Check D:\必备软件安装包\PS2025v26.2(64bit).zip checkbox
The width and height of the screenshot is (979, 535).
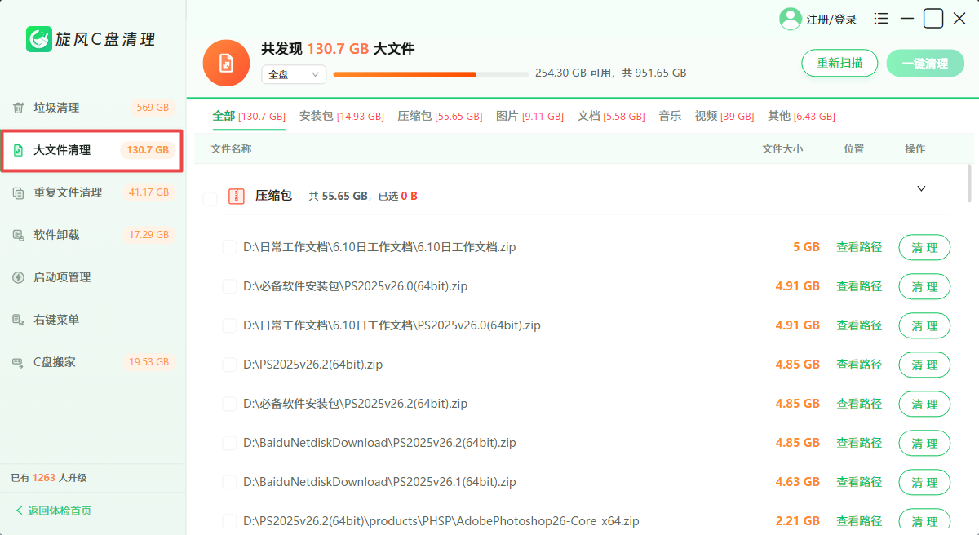click(229, 404)
